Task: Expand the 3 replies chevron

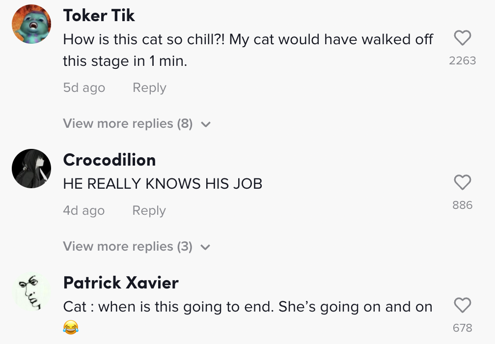Action: (206, 247)
